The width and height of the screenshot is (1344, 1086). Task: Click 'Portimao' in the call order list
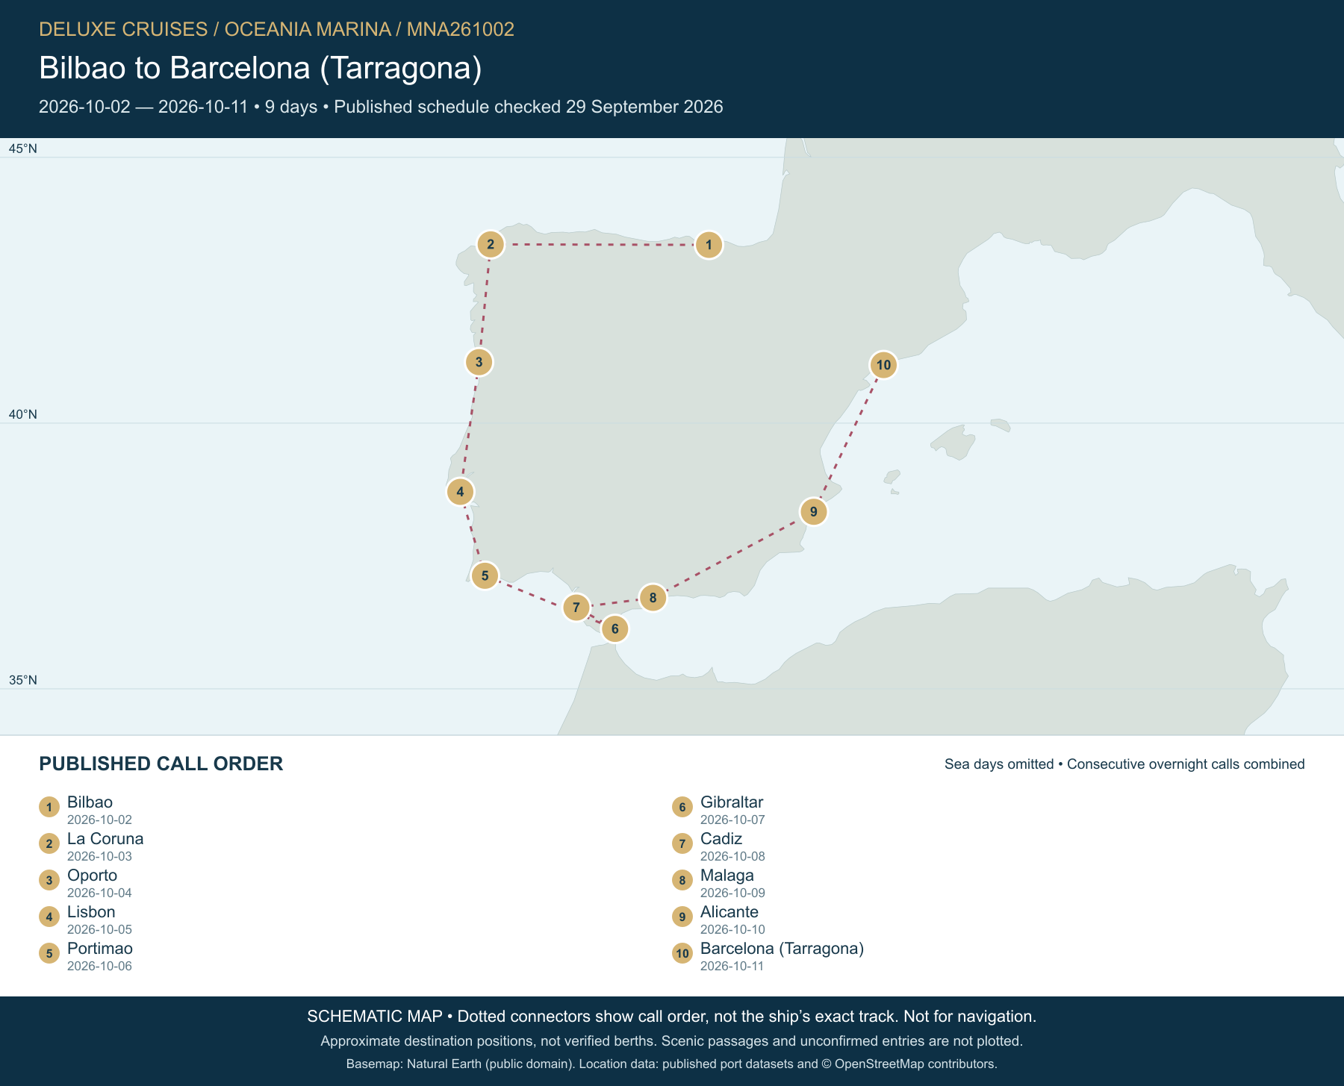point(100,949)
